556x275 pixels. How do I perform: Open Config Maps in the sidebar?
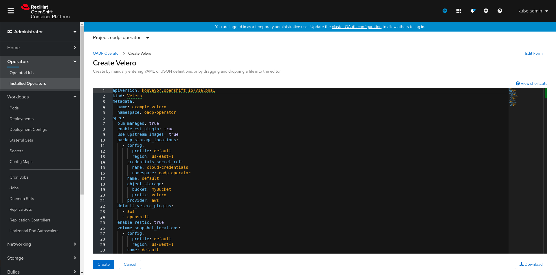pos(21,162)
